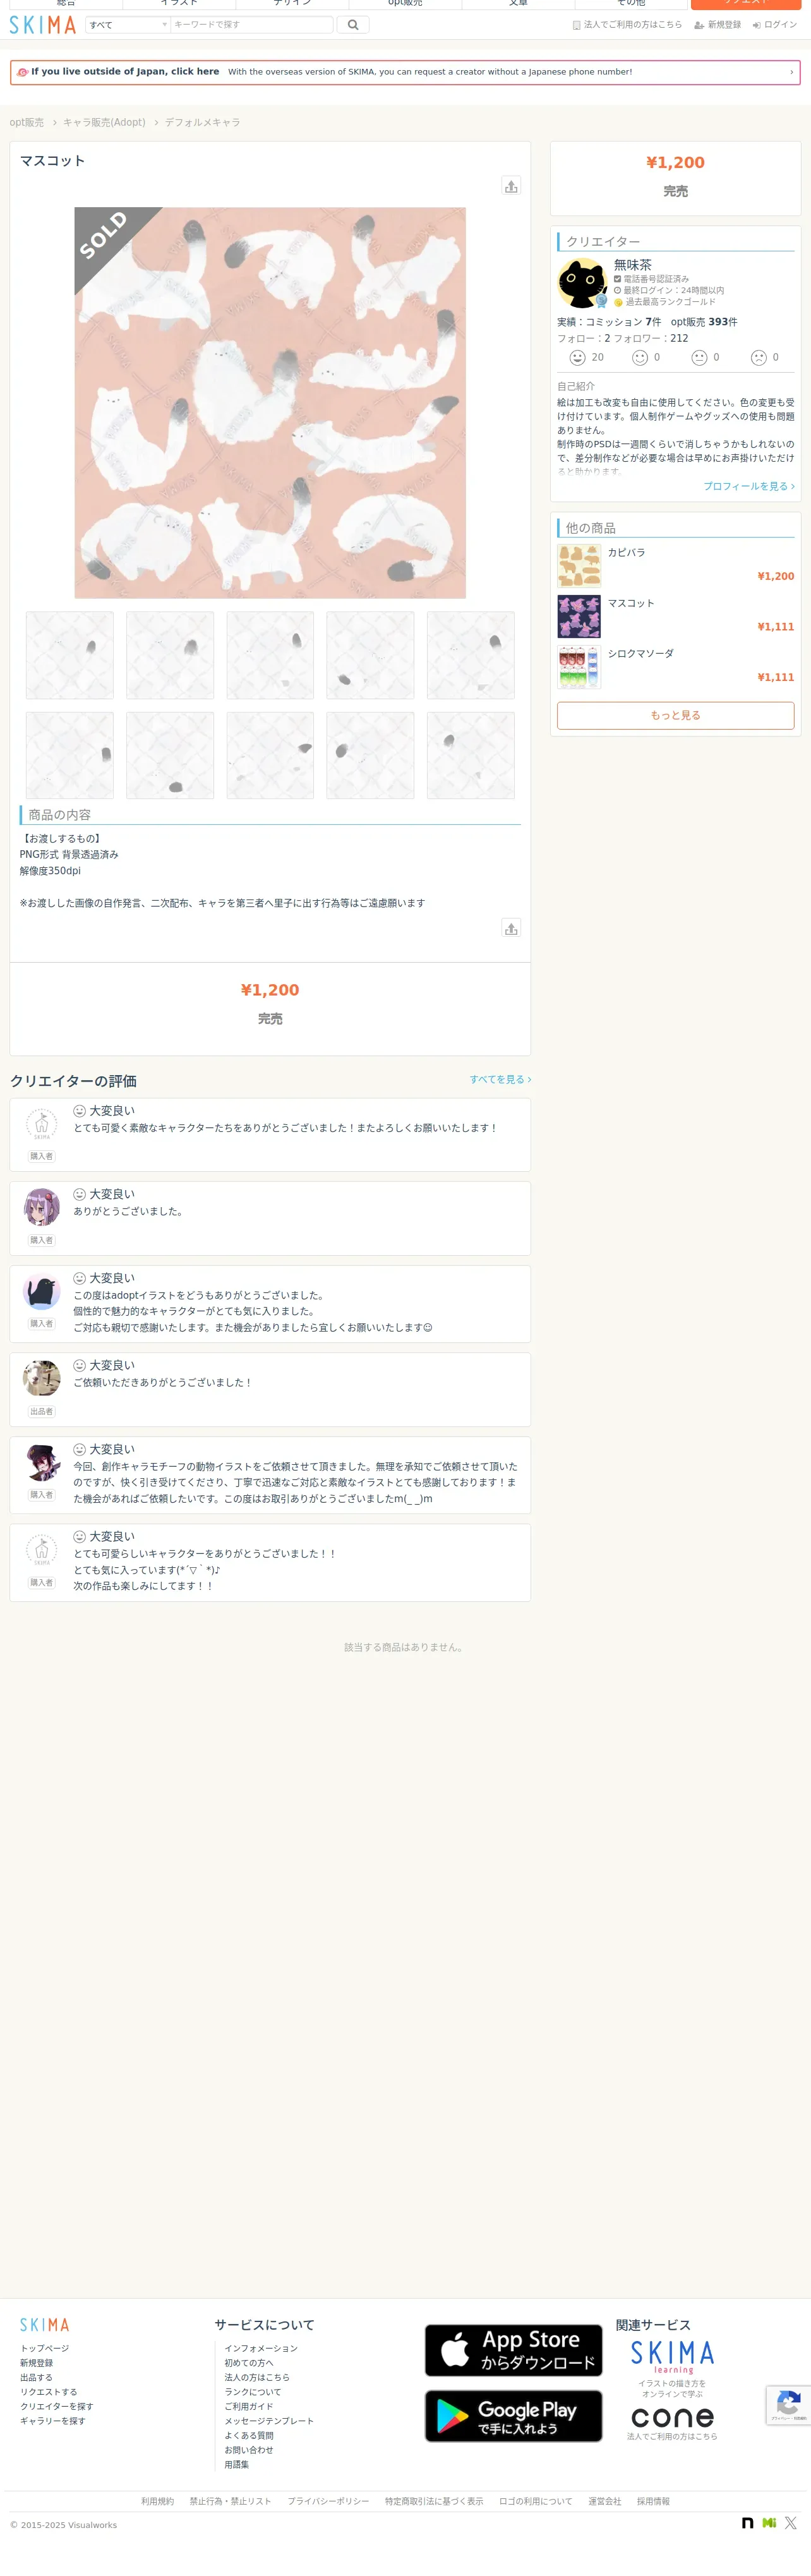Click the SKIMA logo in the header

tap(43, 25)
